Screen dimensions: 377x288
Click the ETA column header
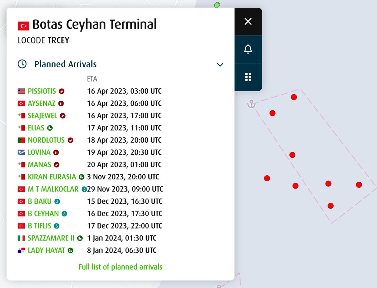[92, 79]
